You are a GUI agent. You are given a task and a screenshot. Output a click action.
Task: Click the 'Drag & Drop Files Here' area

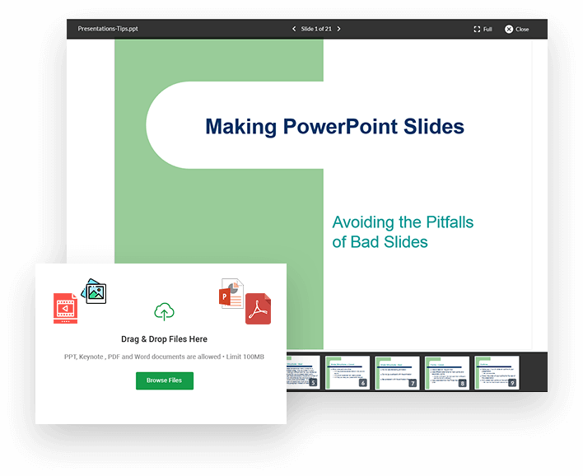pyautogui.click(x=164, y=339)
